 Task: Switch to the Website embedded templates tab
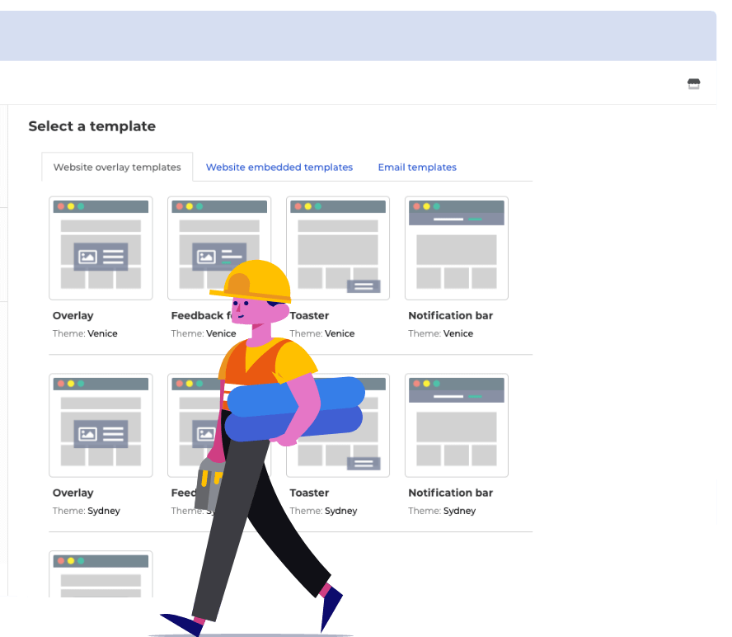pos(279,167)
